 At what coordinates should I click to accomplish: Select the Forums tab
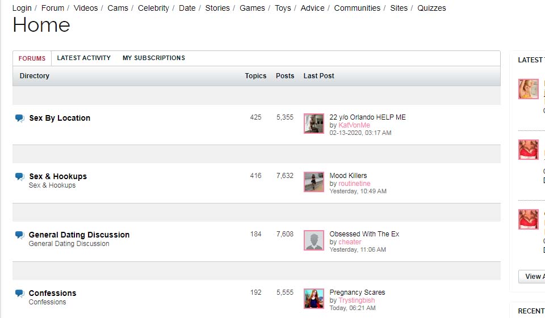point(32,58)
